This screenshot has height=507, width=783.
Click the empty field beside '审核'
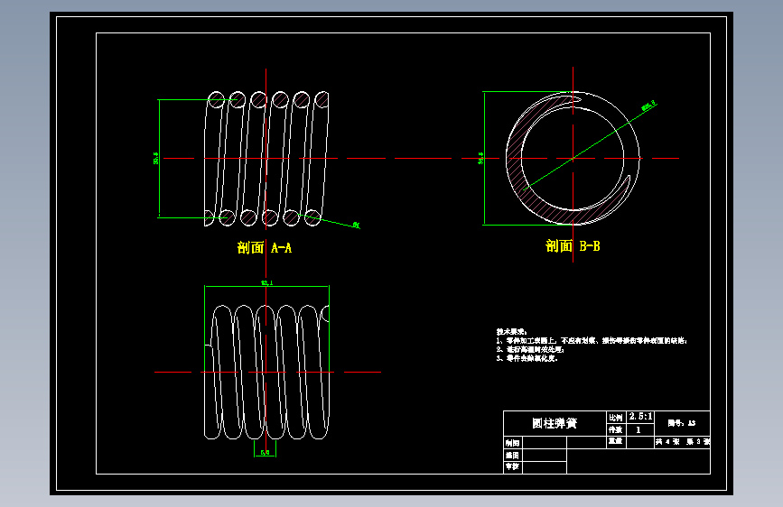tap(545, 467)
